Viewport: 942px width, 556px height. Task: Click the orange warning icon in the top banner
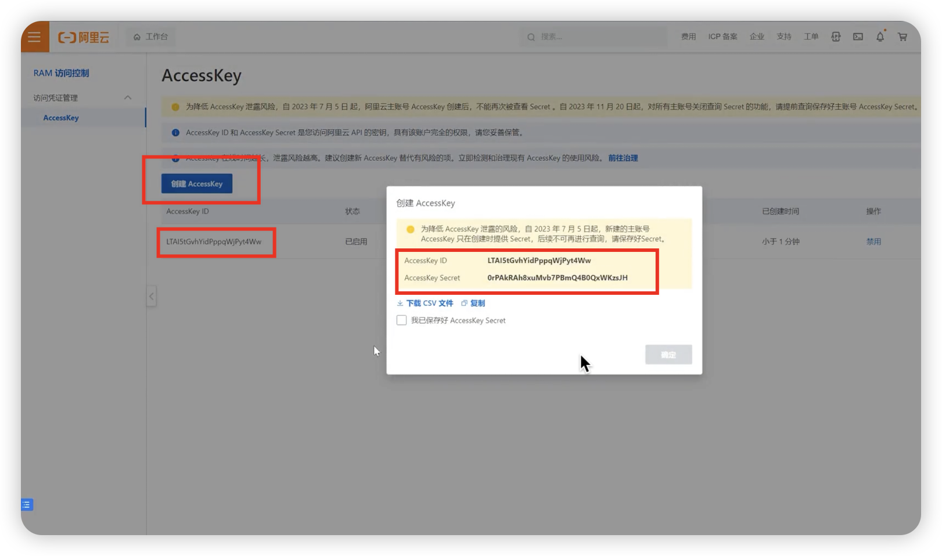pos(175,107)
